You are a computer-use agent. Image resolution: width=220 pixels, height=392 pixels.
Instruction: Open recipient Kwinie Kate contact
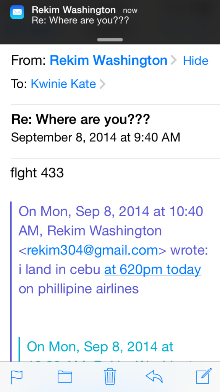tap(63, 84)
